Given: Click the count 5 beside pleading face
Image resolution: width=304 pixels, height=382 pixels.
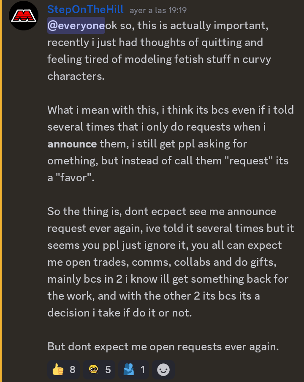Looking at the screenshot, I should [108, 370].
